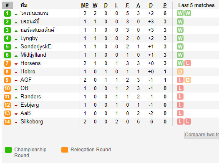This screenshot has height=163, width=219.
Task: Click the red down arrow beside Silkeborg
Action: 16,123
